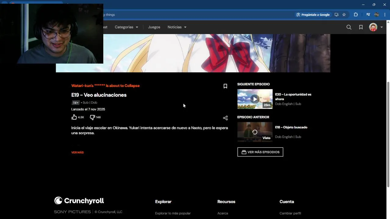Click the scrollbar up arrow
Screen dimensions: 390x219
[x=388, y=22]
